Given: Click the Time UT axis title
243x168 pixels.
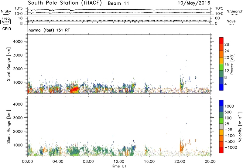Looking at the screenshot, I should coord(119,166).
